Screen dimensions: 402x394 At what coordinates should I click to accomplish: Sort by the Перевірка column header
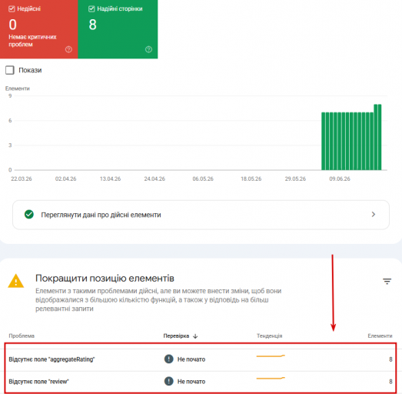click(176, 336)
